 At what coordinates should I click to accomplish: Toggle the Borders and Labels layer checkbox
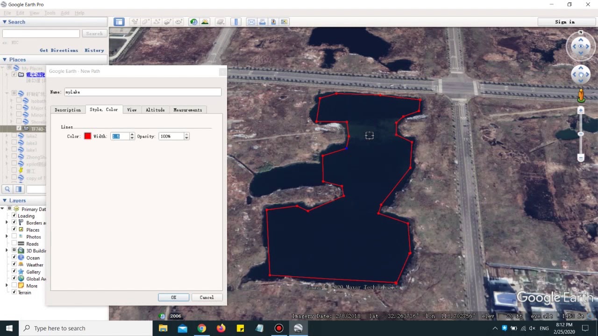click(x=14, y=223)
